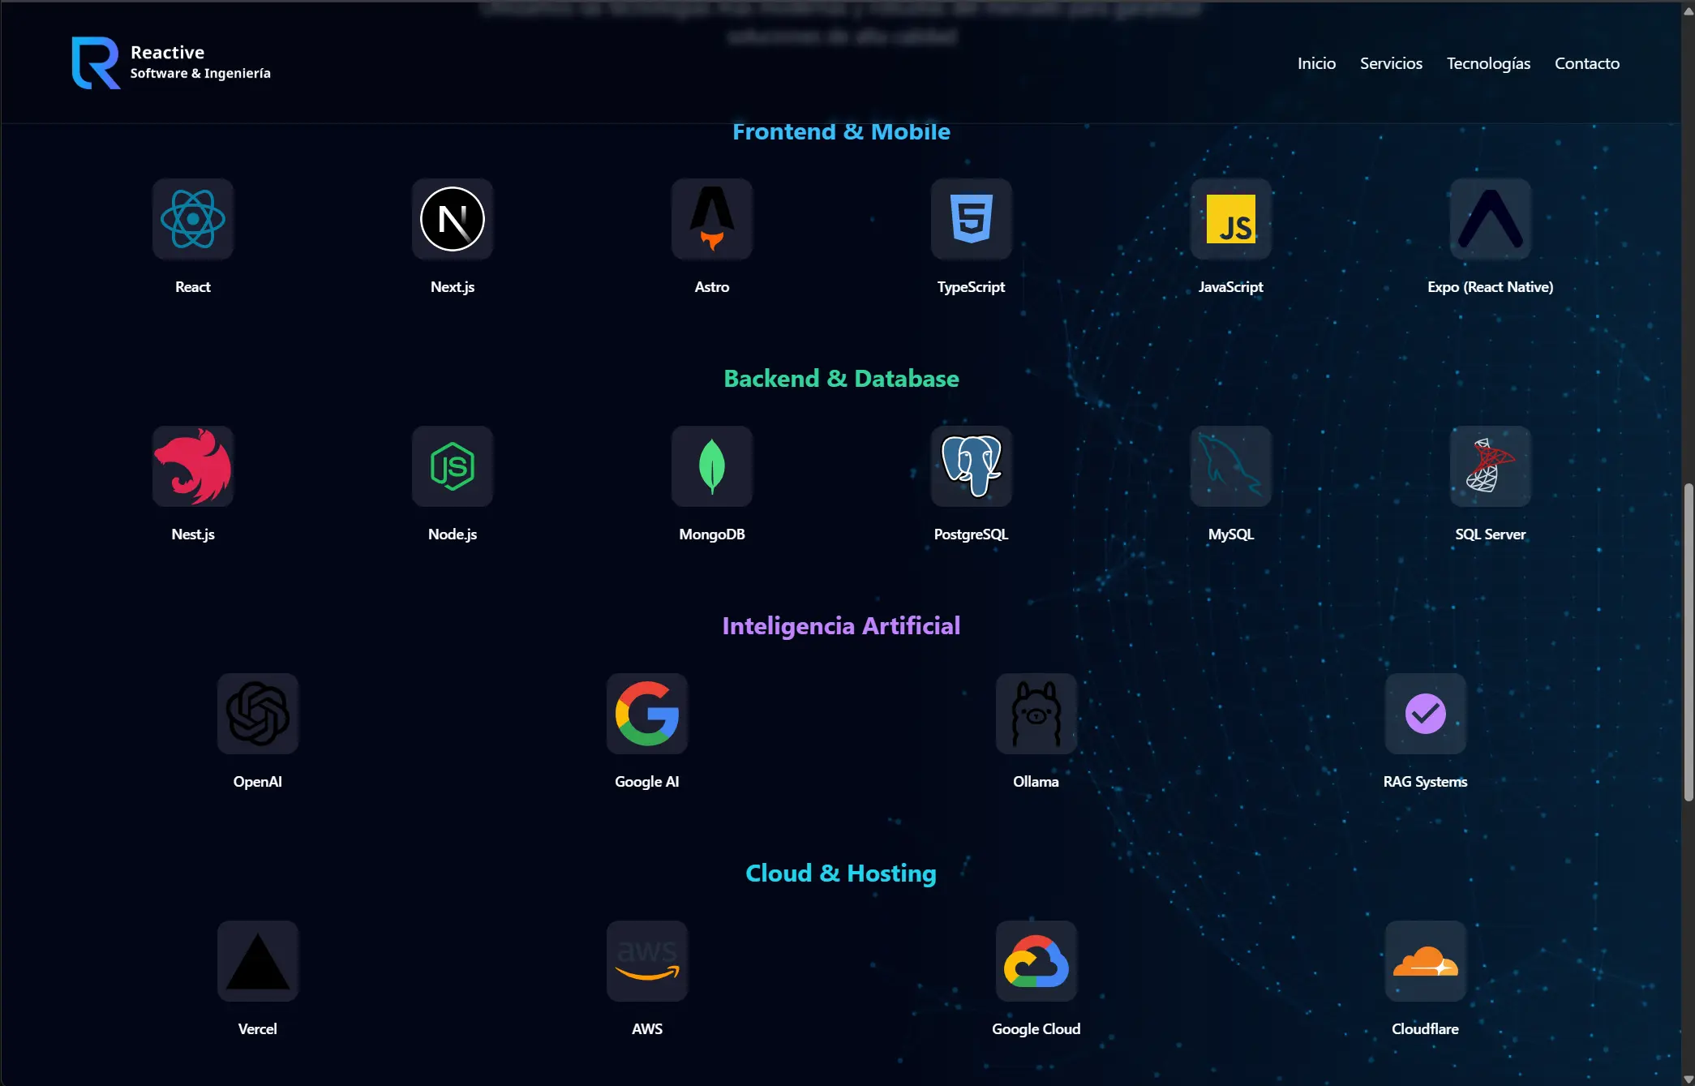Image resolution: width=1695 pixels, height=1086 pixels.
Task: Select the OpenAI icon
Action: (x=258, y=714)
